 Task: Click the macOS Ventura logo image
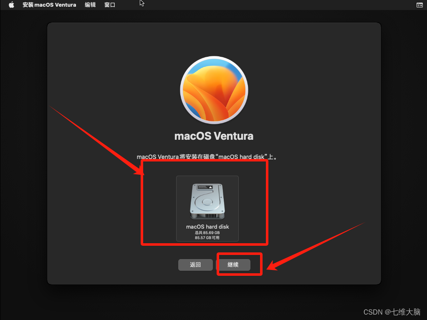214,90
